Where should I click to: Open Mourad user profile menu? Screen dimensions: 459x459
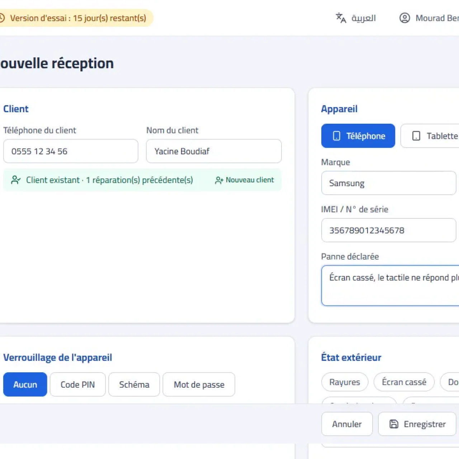[x=429, y=18]
